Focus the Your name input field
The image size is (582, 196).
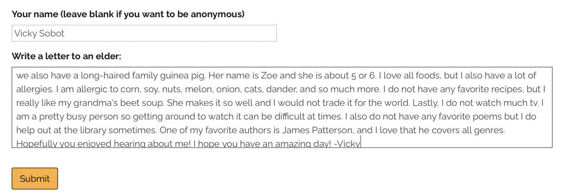pyautogui.click(x=144, y=33)
